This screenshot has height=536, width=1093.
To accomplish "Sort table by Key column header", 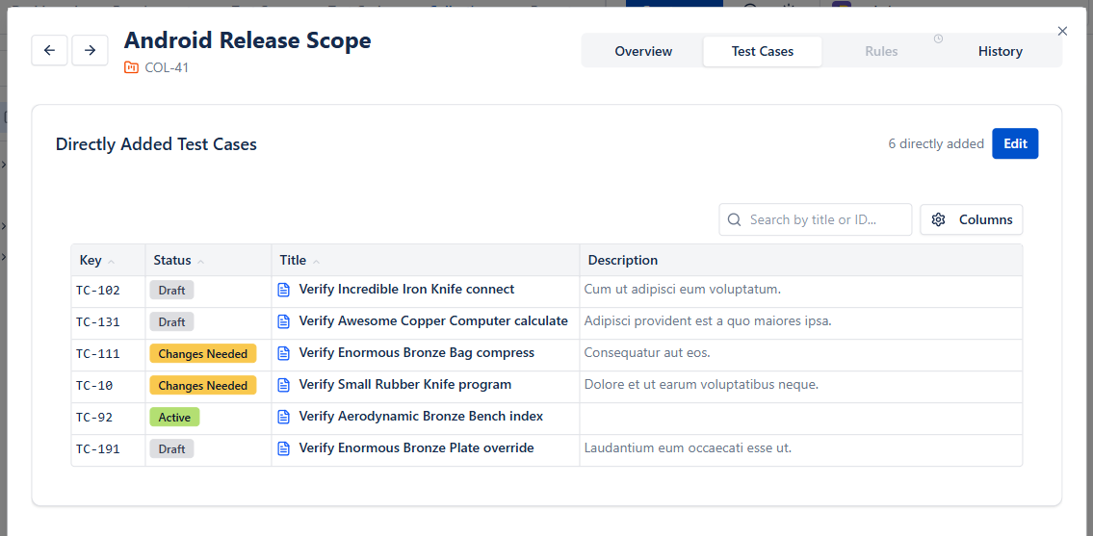I will coord(91,260).
